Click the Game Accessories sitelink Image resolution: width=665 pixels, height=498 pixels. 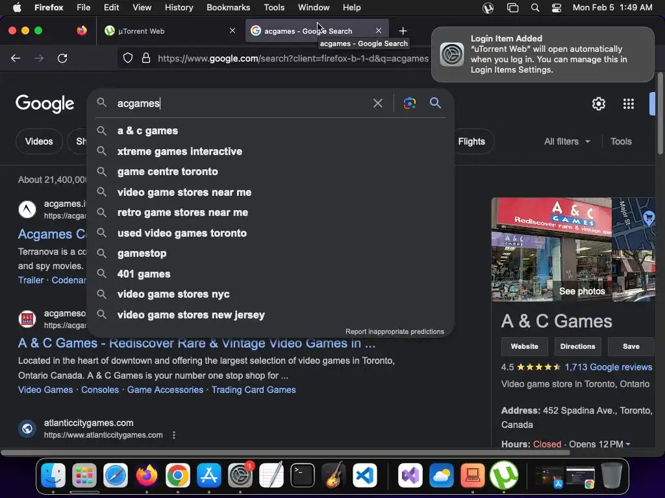pyautogui.click(x=165, y=390)
